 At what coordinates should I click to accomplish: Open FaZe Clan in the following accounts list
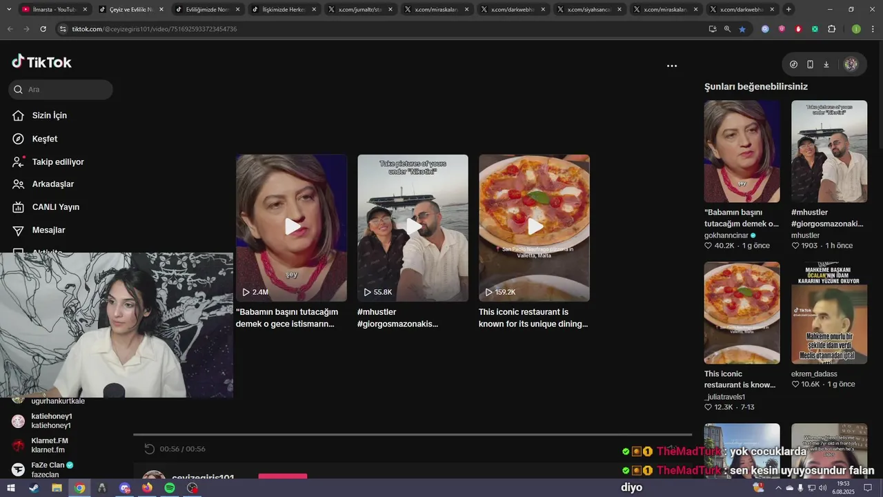[52, 469]
